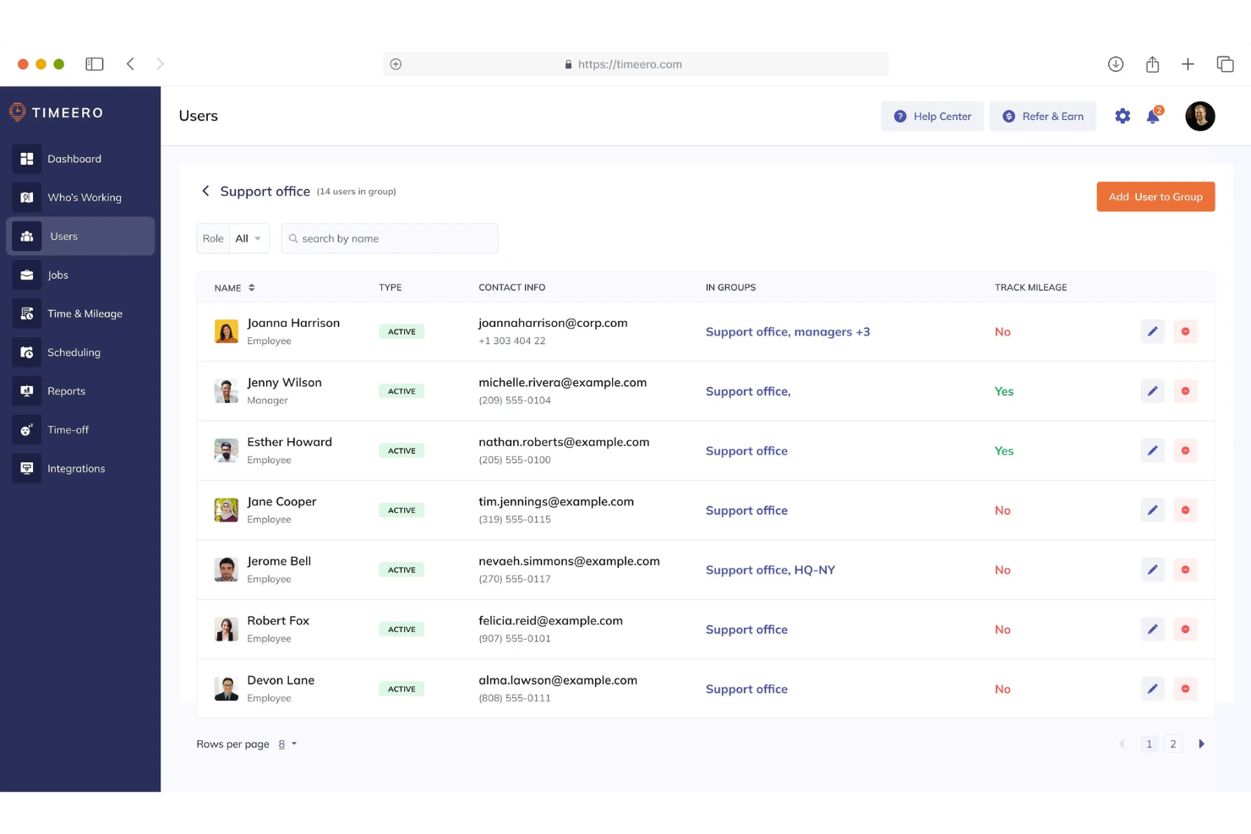The width and height of the screenshot is (1251, 834).
Task: Open the notifications bell
Action: pos(1153,117)
